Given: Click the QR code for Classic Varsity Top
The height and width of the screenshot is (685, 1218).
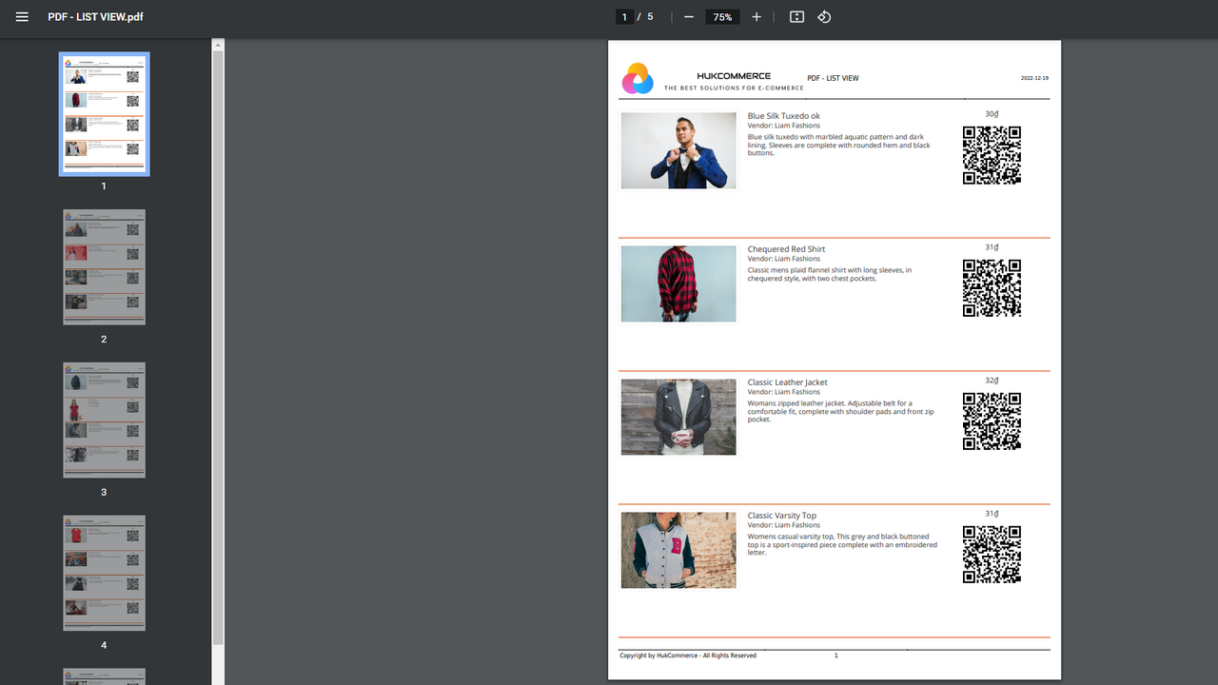Looking at the screenshot, I should (992, 554).
